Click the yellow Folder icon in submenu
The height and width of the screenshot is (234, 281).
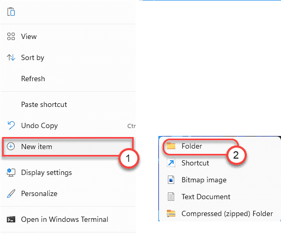171,146
